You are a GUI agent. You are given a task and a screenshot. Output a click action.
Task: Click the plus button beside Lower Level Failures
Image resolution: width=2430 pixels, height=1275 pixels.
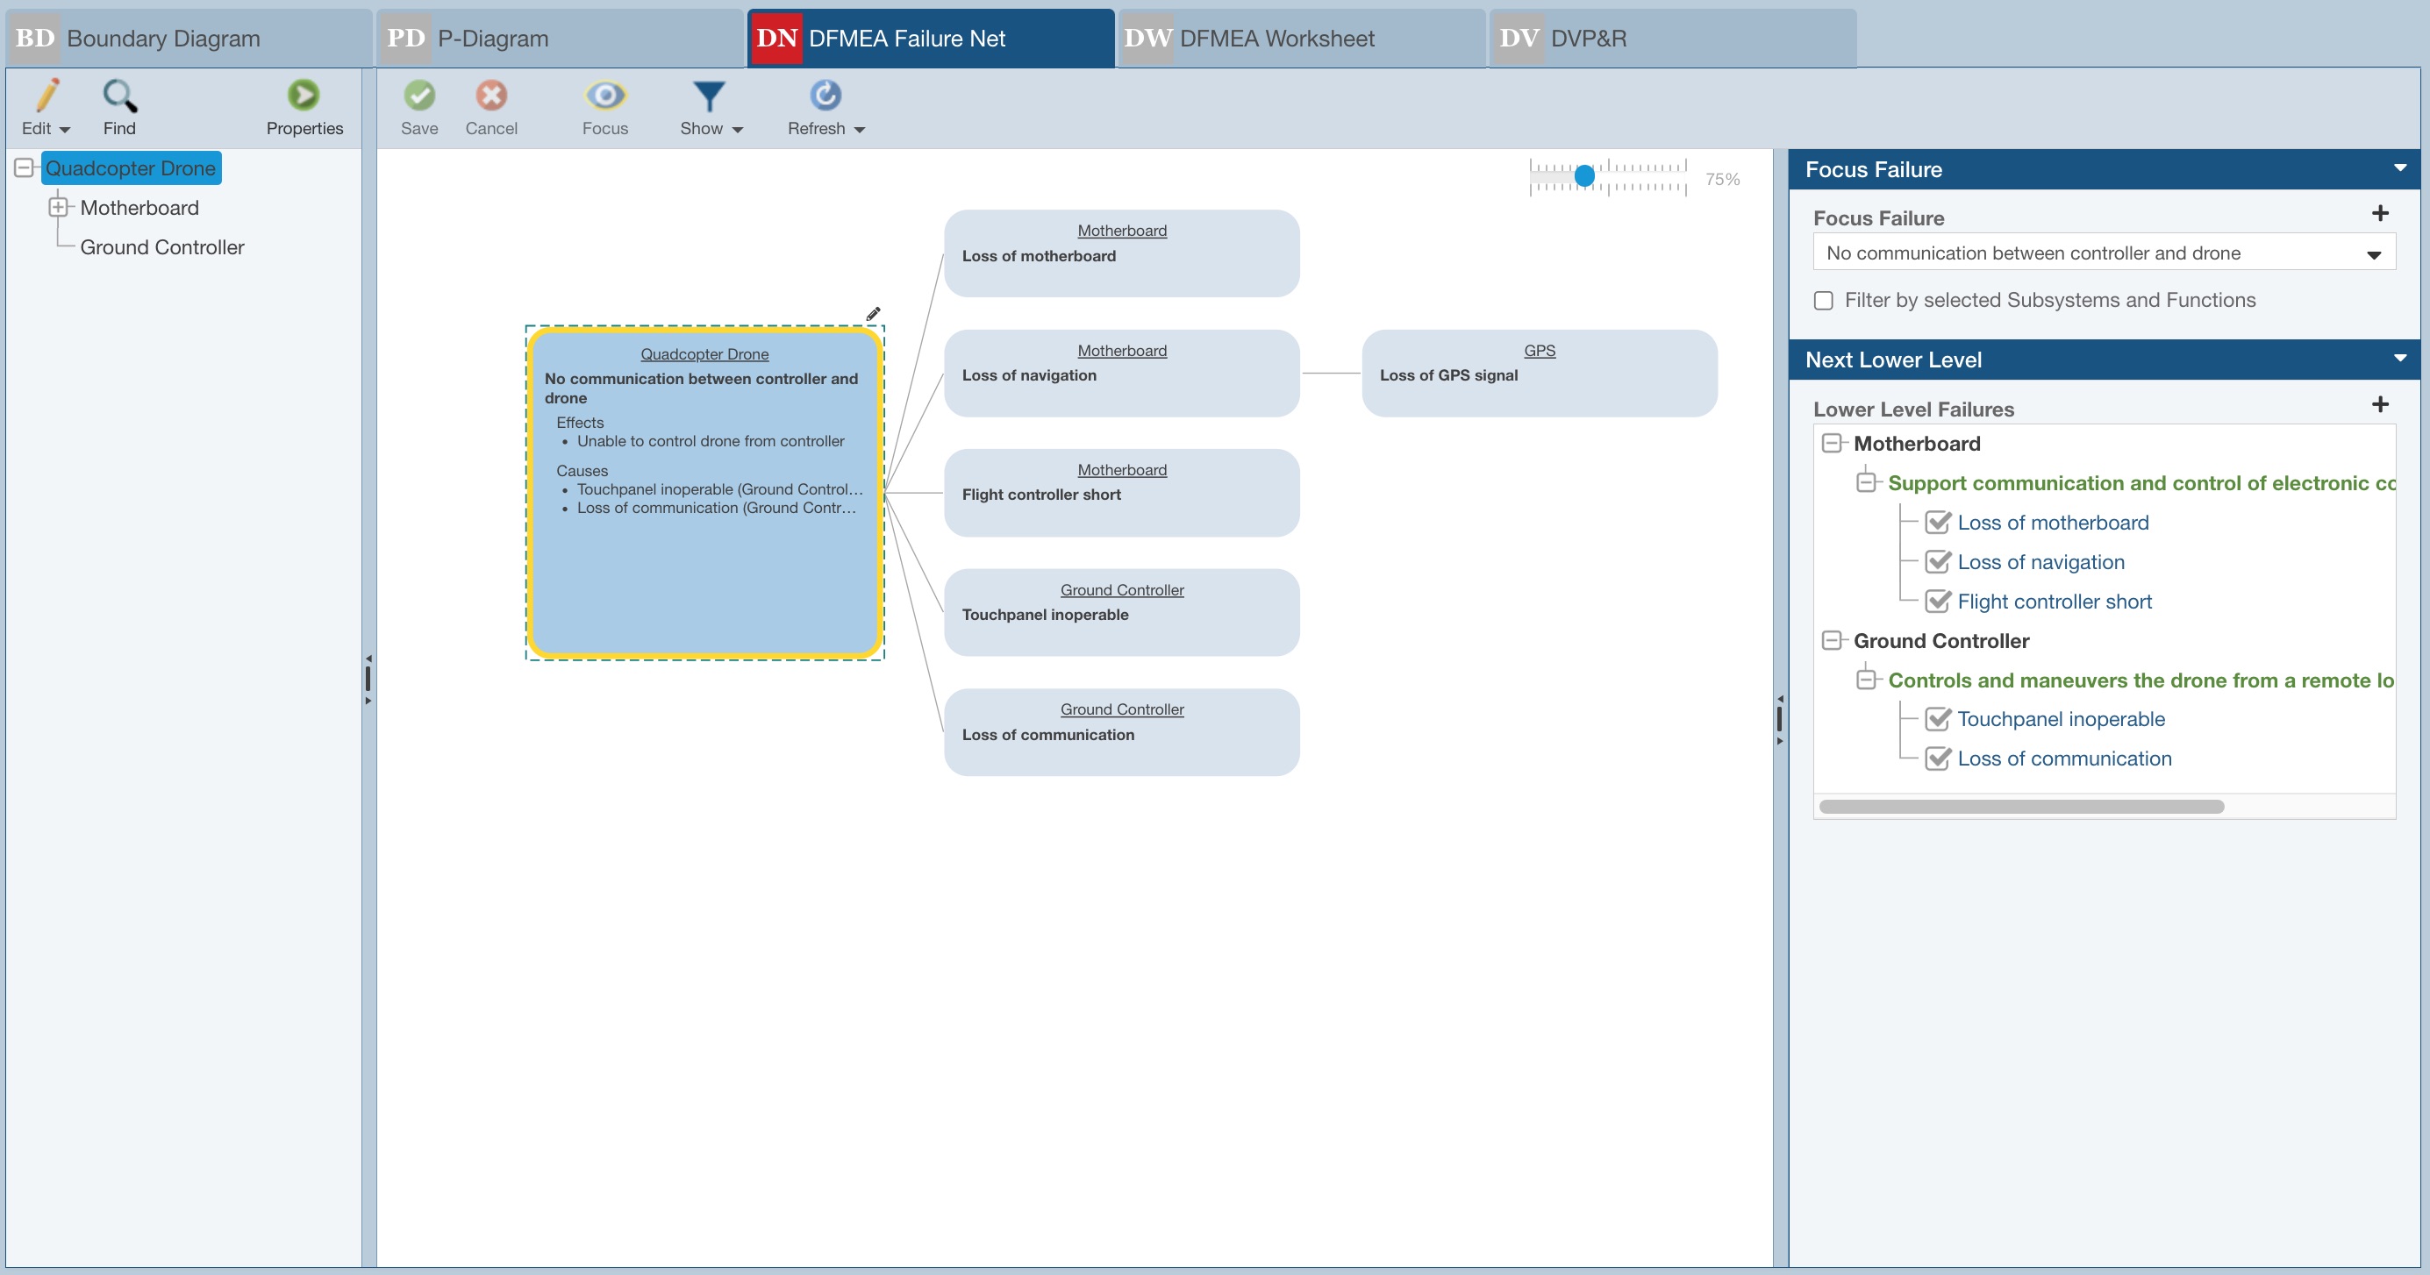(x=2380, y=404)
